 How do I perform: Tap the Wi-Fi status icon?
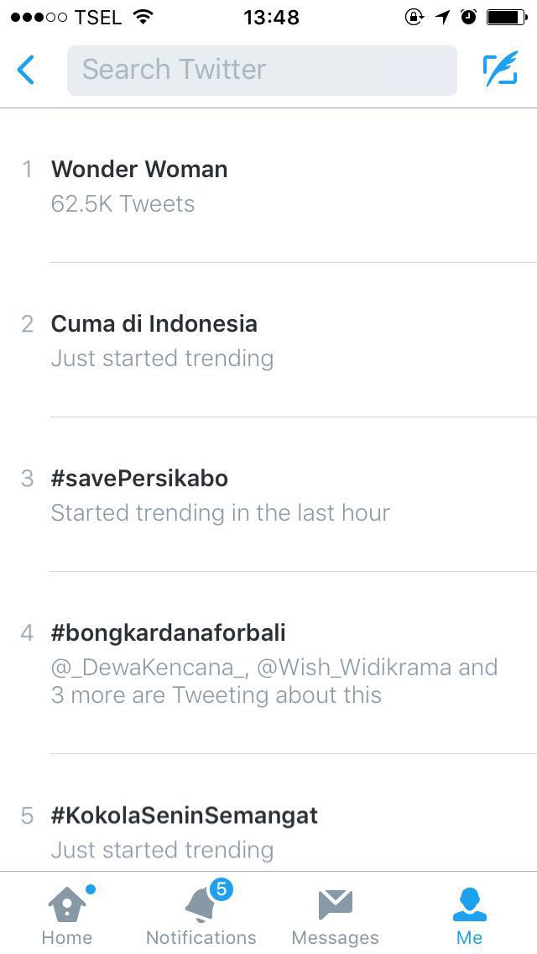pos(143,18)
